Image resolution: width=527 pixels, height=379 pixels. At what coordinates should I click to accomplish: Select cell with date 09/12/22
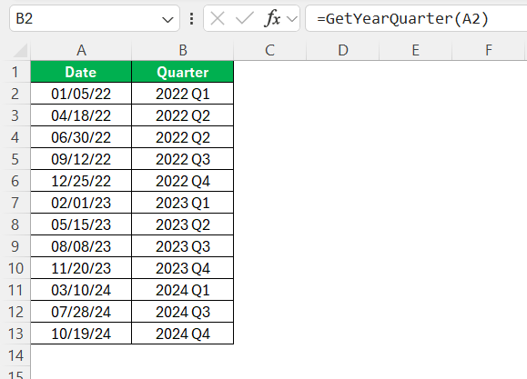coord(81,159)
